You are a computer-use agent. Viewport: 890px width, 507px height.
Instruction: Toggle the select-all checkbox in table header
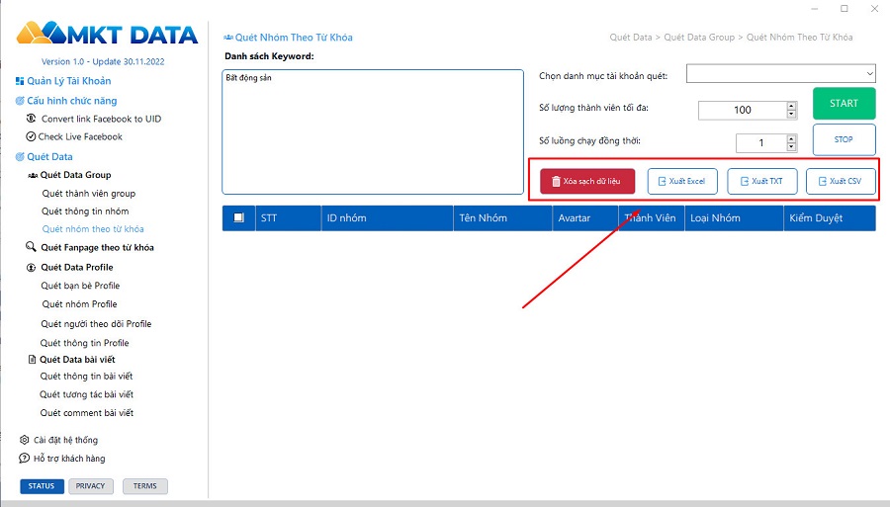(238, 218)
